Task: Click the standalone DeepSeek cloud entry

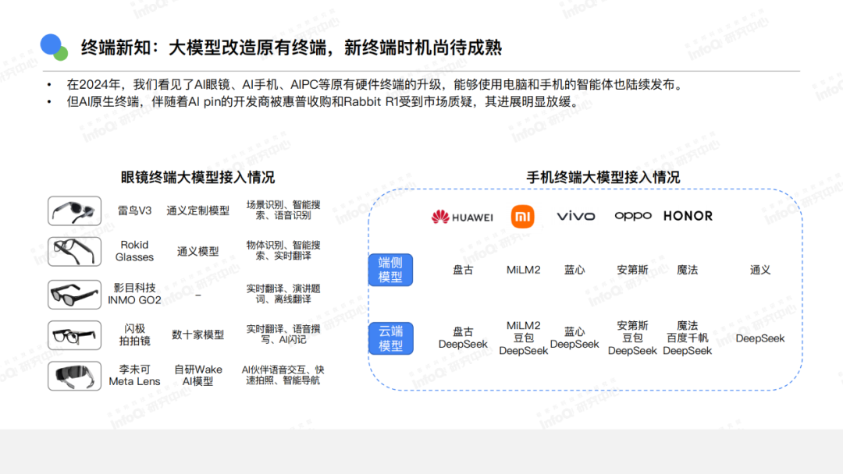Action: (x=760, y=338)
